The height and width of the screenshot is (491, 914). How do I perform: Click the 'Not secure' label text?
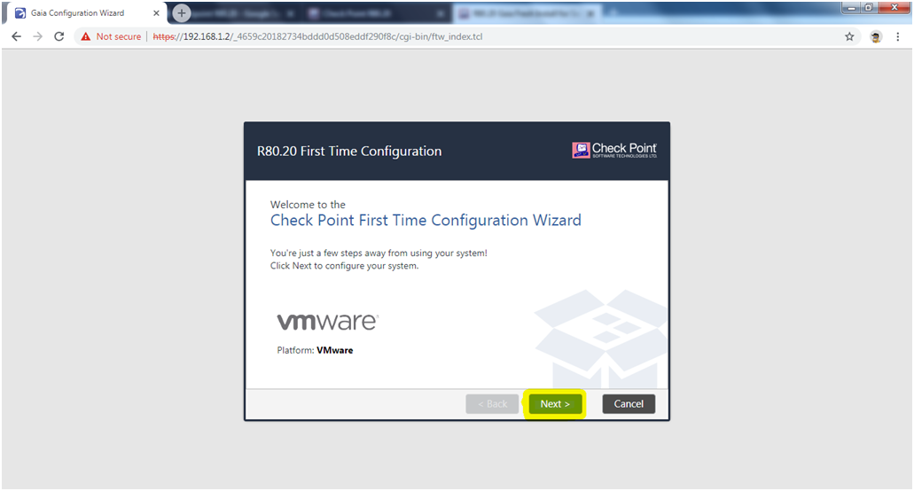tap(118, 36)
